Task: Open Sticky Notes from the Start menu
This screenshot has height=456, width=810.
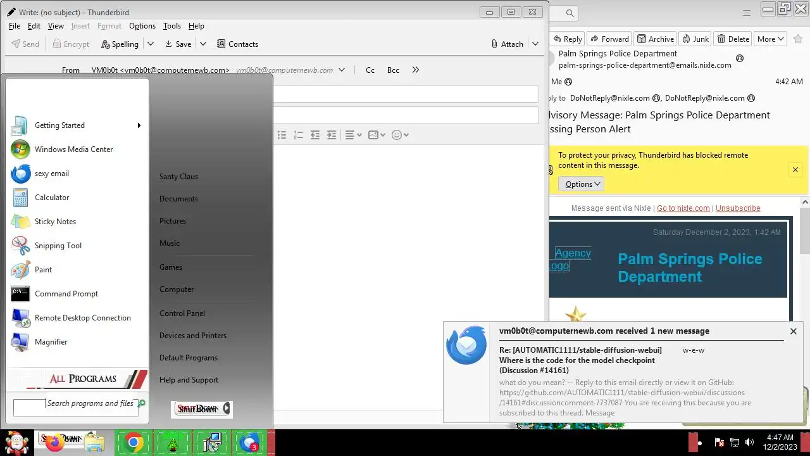Action: pyautogui.click(x=76, y=222)
